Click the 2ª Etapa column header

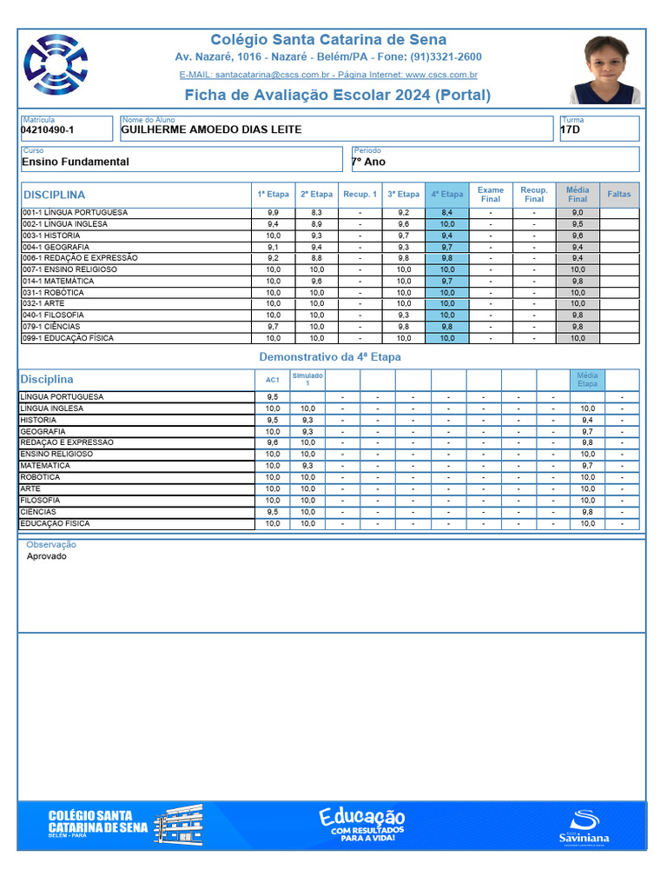coord(316,195)
